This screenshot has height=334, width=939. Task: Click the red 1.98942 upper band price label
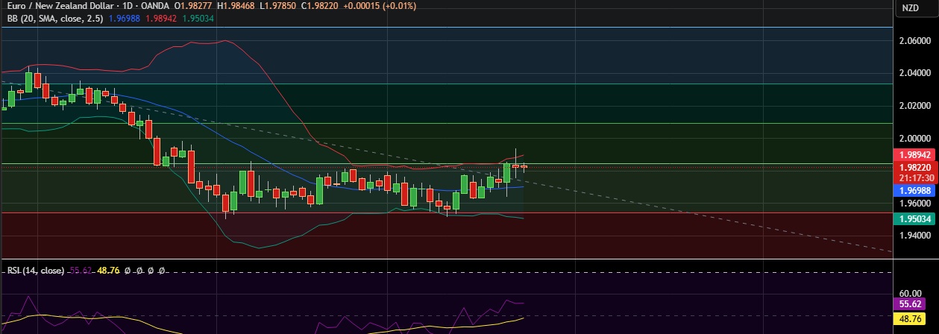(914, 156)
